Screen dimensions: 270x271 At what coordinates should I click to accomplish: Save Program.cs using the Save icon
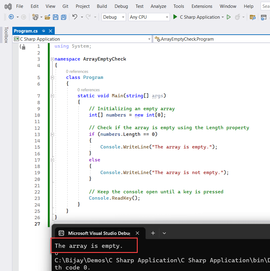point(56,17)
